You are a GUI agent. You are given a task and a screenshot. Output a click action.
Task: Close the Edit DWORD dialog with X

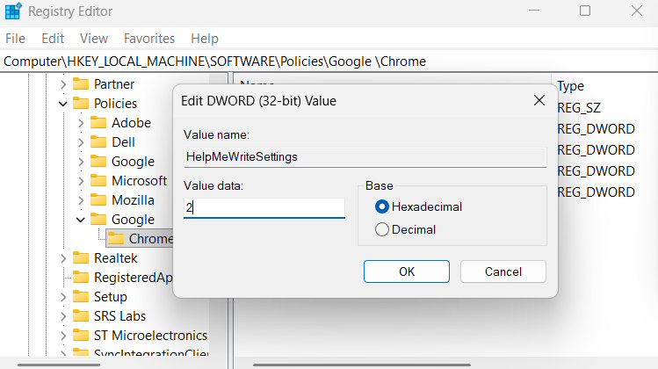coord(539,101)
